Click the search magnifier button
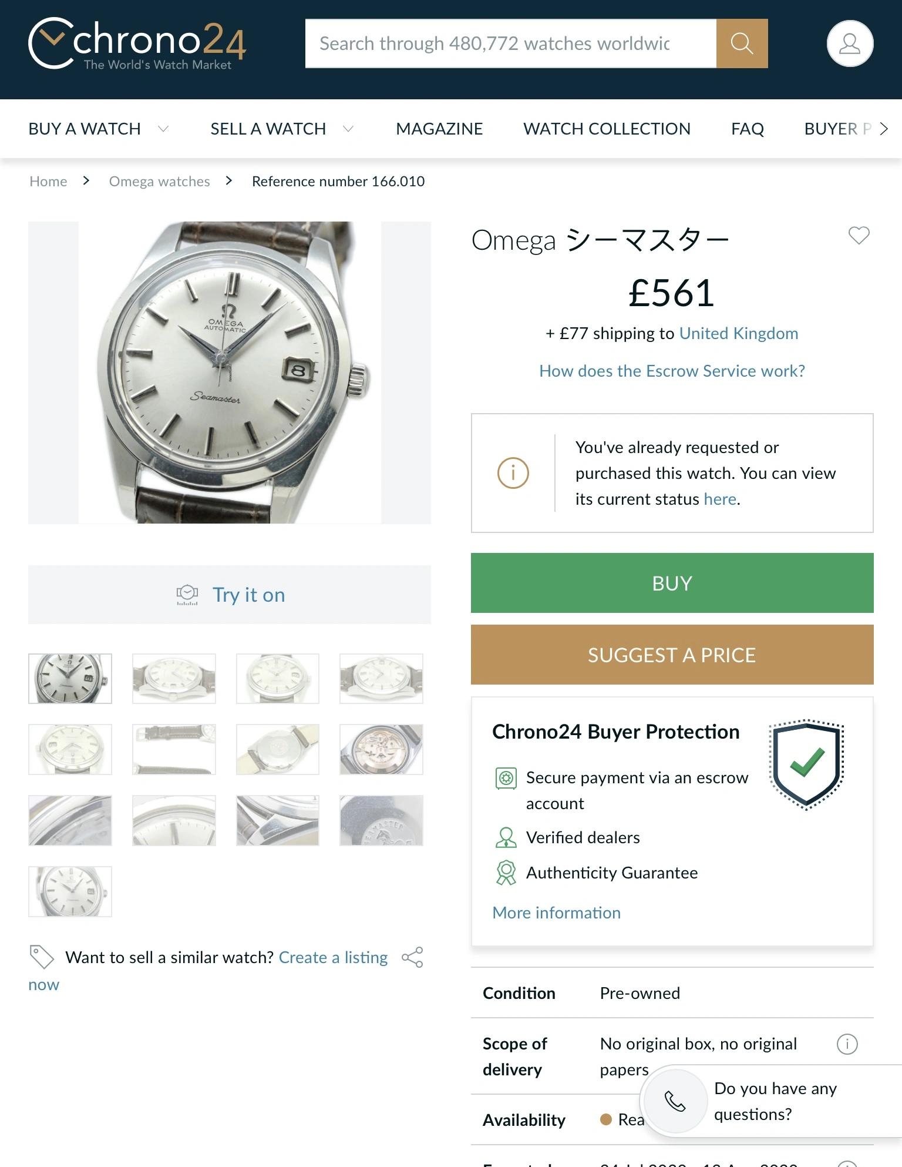The height and width of the screenshot is (1167, 902). click(x=742, y=43)
